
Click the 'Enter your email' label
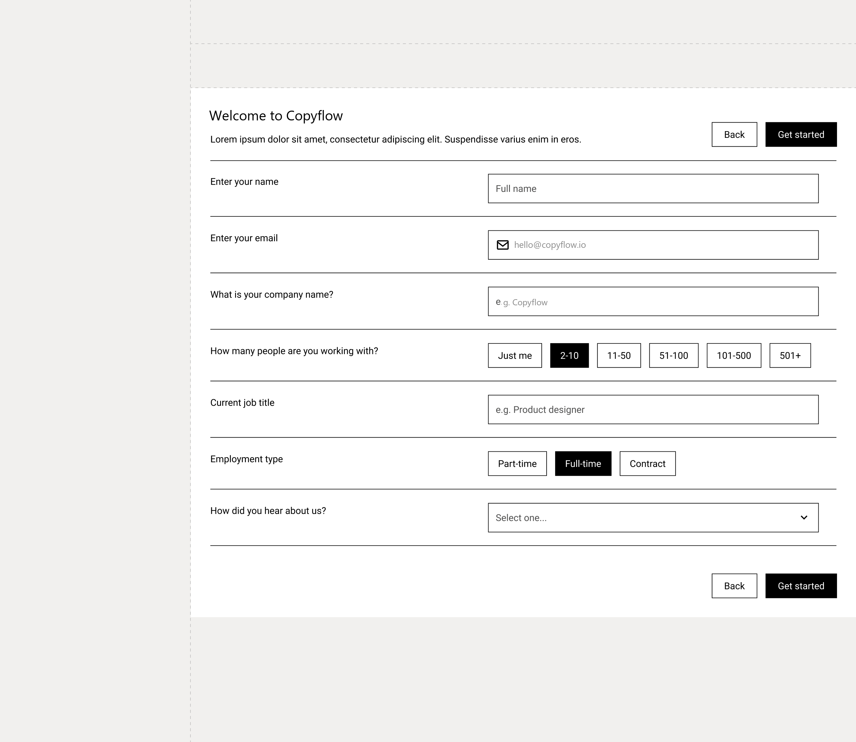tap(244, 238)
